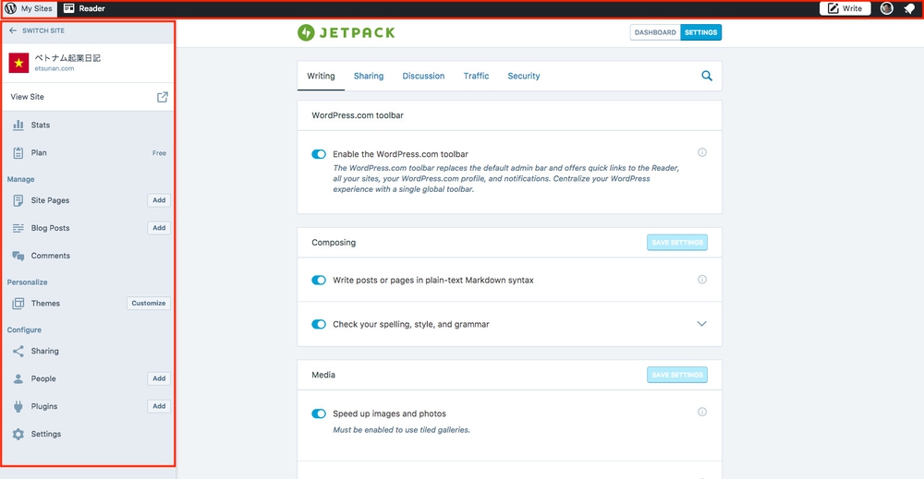
Task: Switch to the Writing tab
Action: coord(321,76)
